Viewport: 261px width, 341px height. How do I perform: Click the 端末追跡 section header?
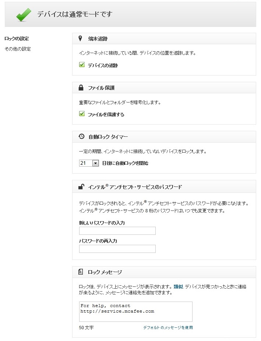pyautogui.click(x=98, y=38)
